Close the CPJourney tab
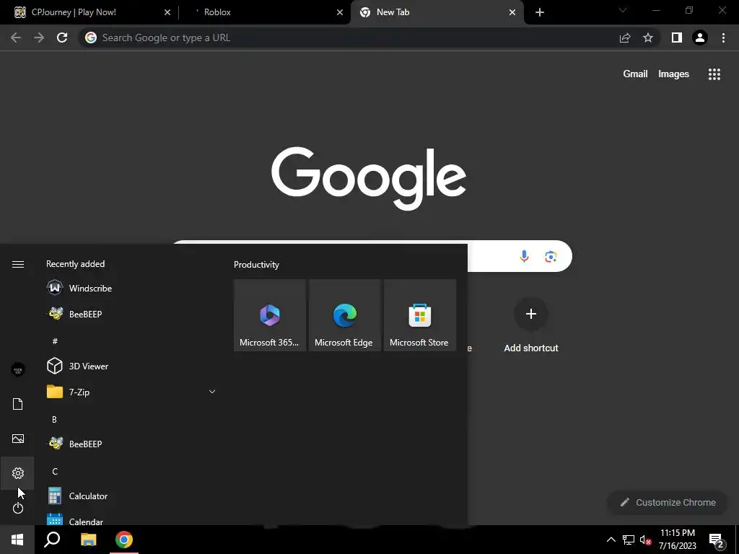739x554 pixels. [167, 13]
